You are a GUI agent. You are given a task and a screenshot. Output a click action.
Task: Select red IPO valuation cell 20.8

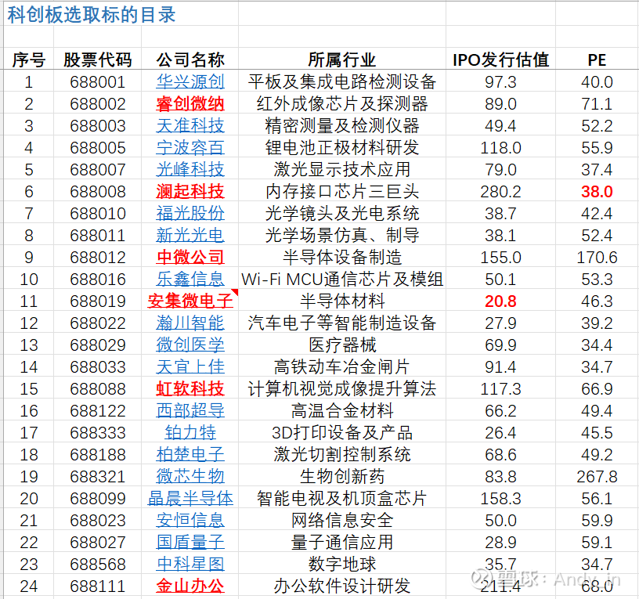click(x=501, y=301)
